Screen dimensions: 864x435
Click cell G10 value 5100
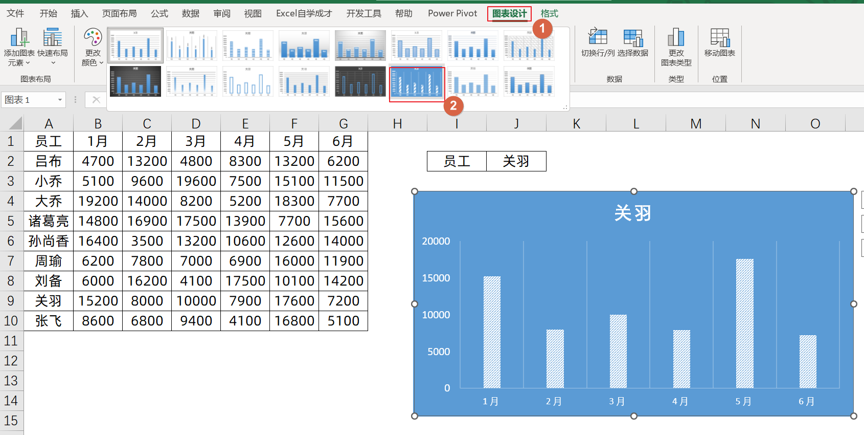point(343,321)
